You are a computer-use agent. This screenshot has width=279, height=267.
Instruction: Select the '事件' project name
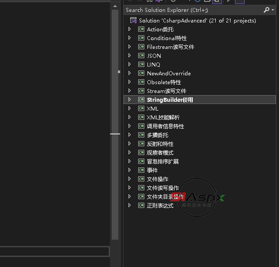click(x=152, y=170)
